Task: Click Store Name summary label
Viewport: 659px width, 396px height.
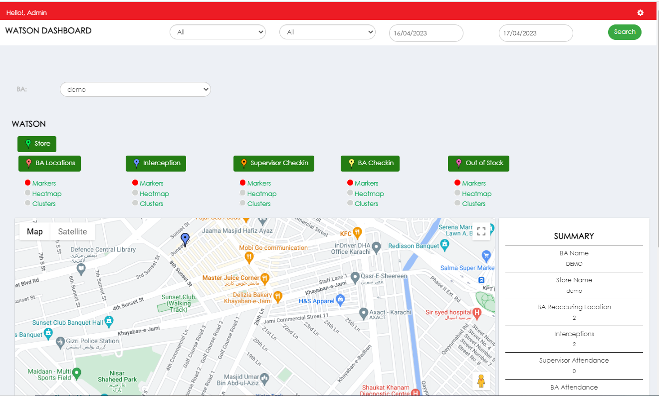Action: [x=574, y=280]
